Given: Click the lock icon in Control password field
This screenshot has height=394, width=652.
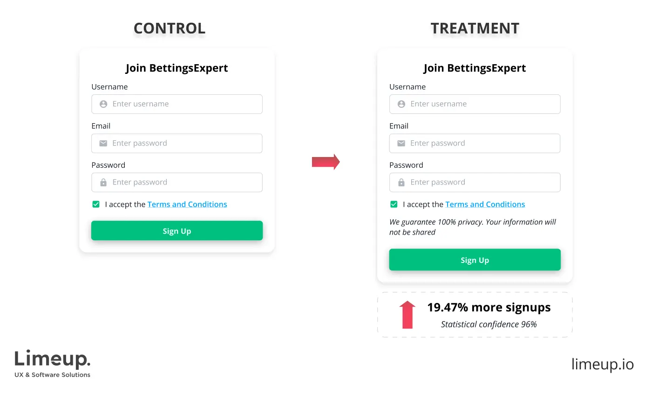Looking at the screenshot, I should click(x=103, y=183).
